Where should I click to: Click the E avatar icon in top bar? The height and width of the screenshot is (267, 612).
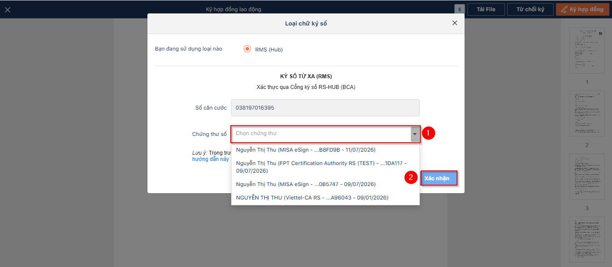(x=459, y=9)
